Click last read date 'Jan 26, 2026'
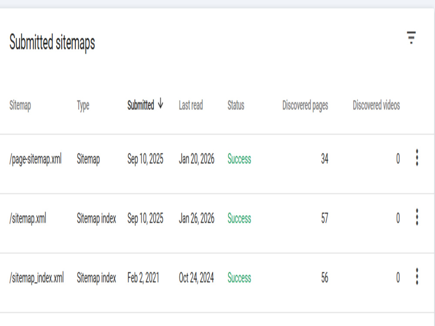 pyautogui.click(x=197, y=219)
